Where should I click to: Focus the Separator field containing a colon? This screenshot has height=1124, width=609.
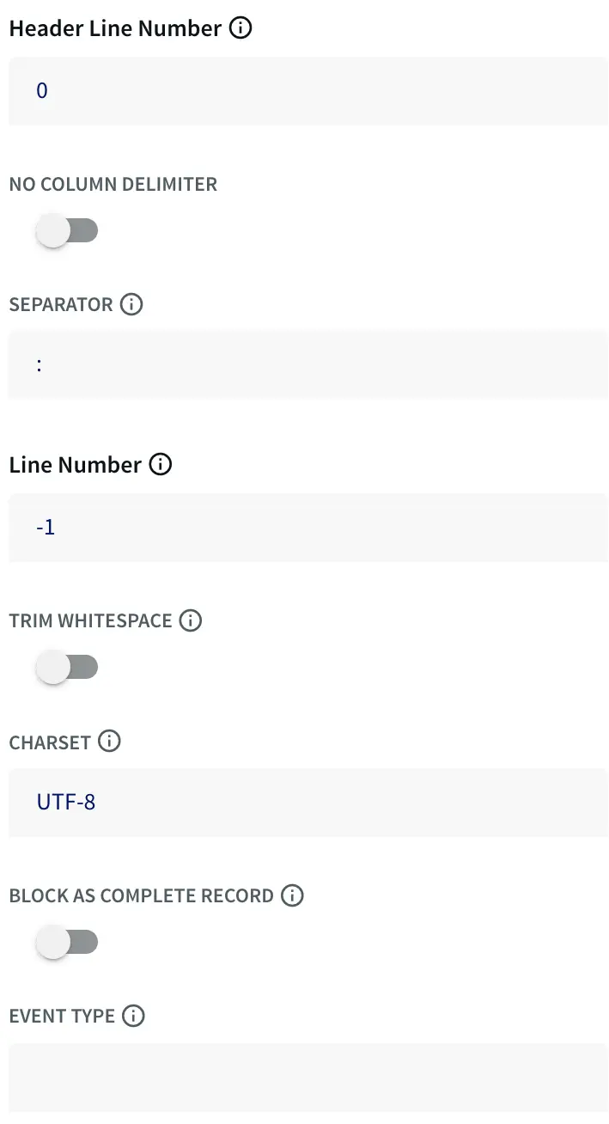308,364
